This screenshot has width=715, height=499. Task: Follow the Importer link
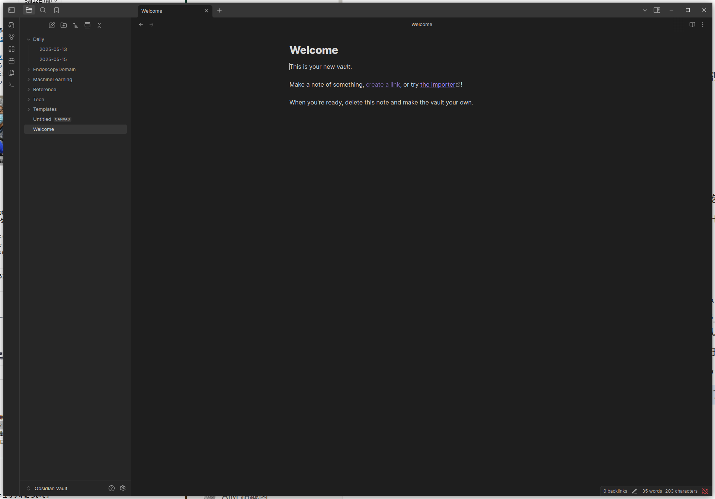pyautogui.click(x=437, y=85)
